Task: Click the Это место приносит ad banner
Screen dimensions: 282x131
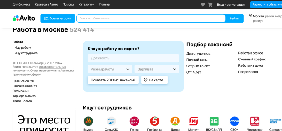Action: click(44, 121)
